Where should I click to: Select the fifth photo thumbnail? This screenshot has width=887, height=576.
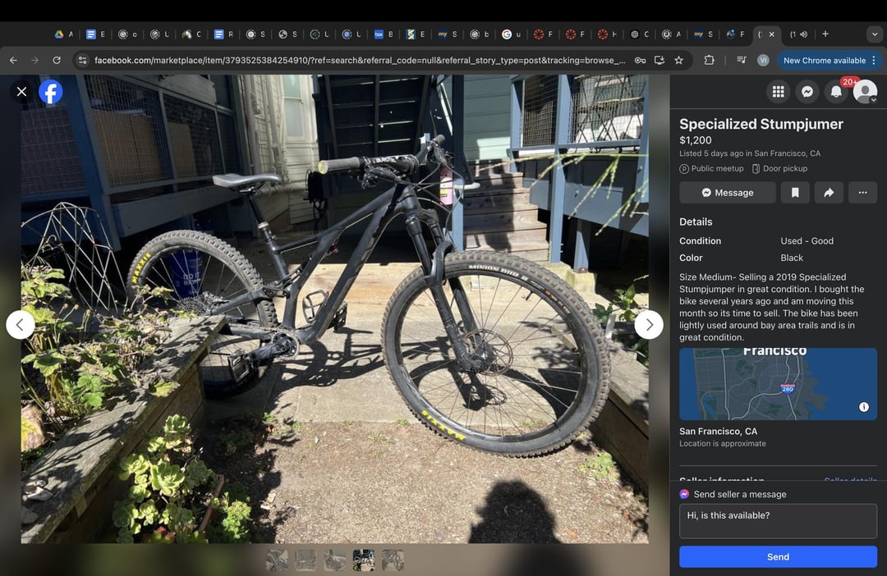[393, 560]
